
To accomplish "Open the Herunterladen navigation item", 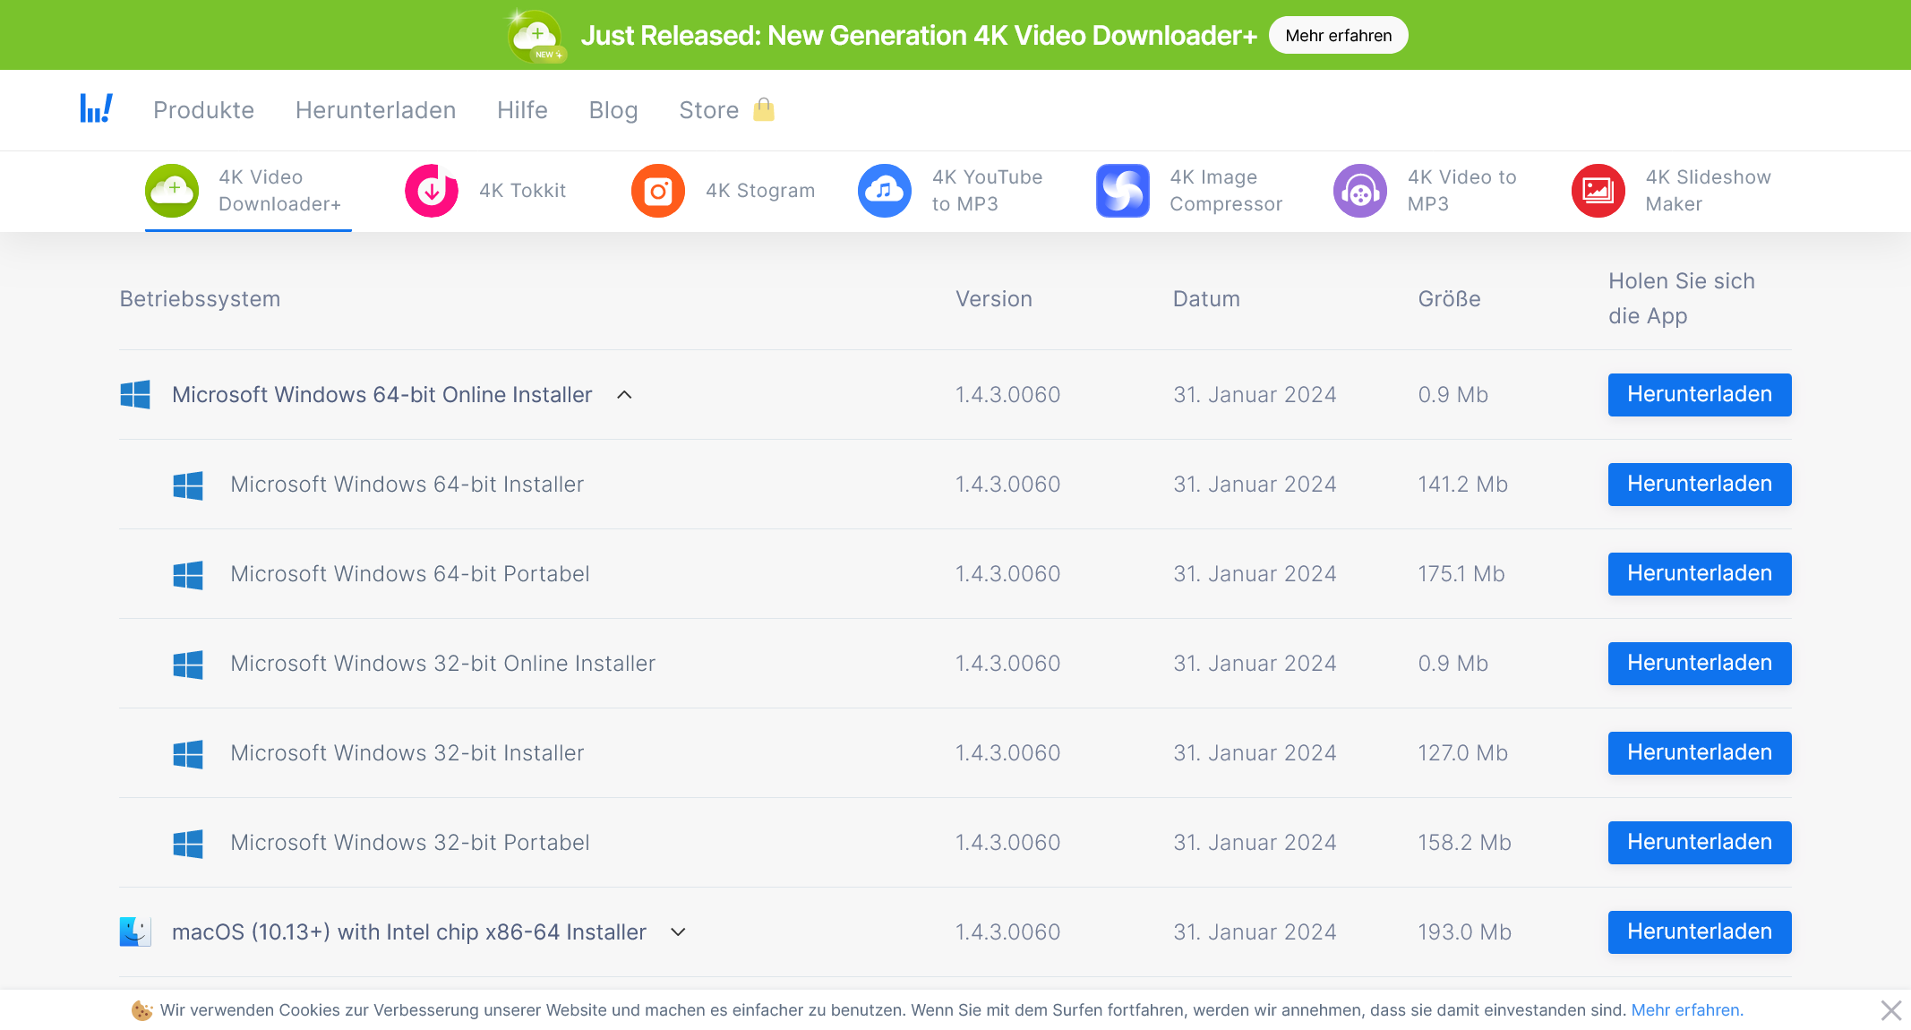I will [375, 110].
